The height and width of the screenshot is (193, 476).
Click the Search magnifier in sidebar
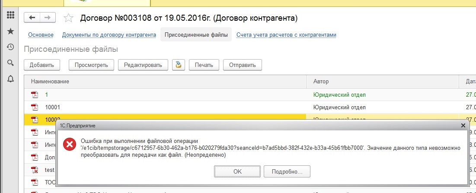[11, 63]
